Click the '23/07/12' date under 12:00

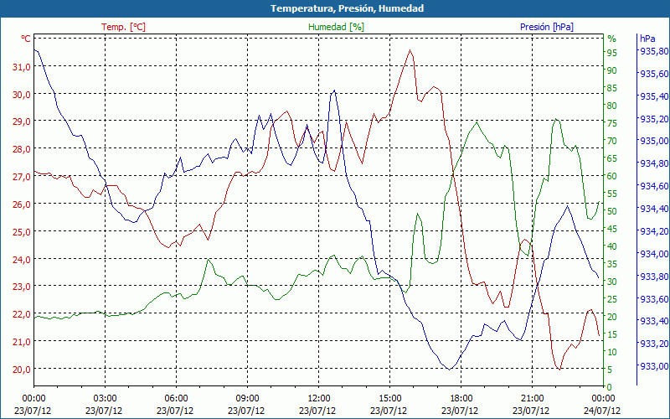click(317, 411)
